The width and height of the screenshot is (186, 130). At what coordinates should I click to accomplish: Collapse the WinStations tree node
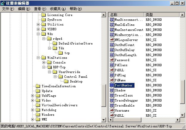click(x=38, y=58)
